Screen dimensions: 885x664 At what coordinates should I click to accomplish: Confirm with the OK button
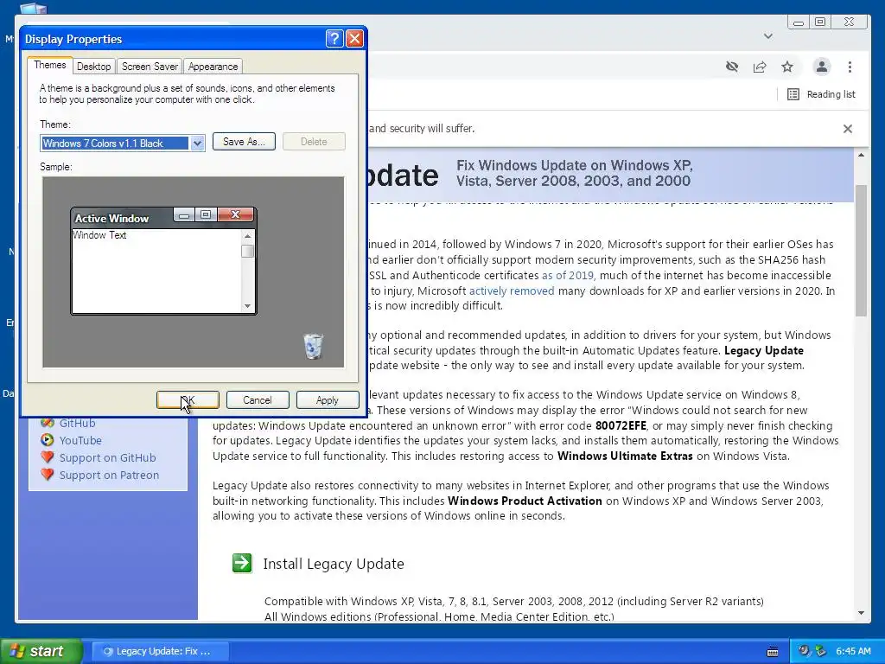(x=188, y=399)
